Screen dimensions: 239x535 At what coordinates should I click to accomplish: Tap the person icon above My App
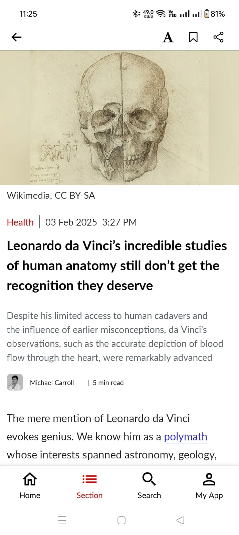[x=209, y=479]
